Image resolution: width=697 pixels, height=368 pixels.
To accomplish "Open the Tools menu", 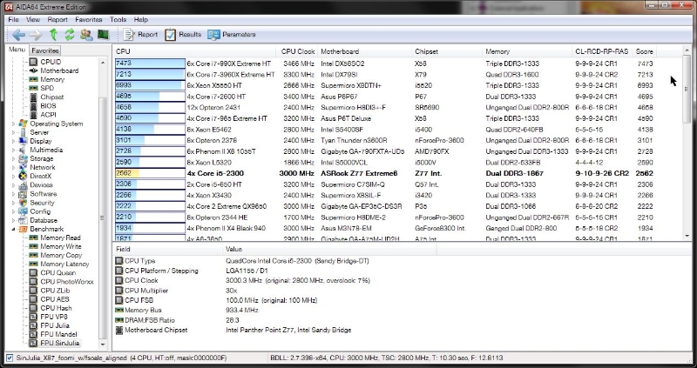I will pyautogui.click(x=118, y=19).
